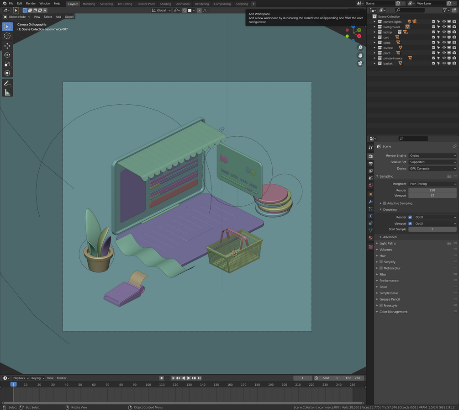
Task: Uncheck the Render denoising checkbox
Action: tap(410, 217)
